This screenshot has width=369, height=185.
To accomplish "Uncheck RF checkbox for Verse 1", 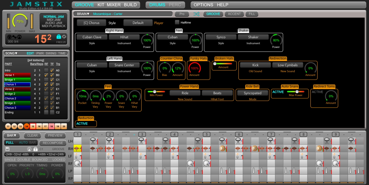I will pyautogui.click(x=46, y=75).
